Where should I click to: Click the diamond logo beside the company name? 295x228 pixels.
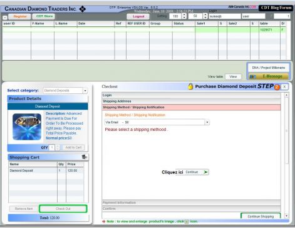(83, 9)
